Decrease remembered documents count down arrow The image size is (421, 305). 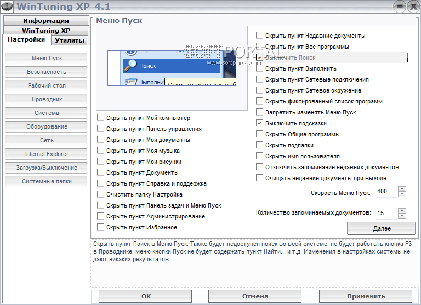(x=402, y=216)
